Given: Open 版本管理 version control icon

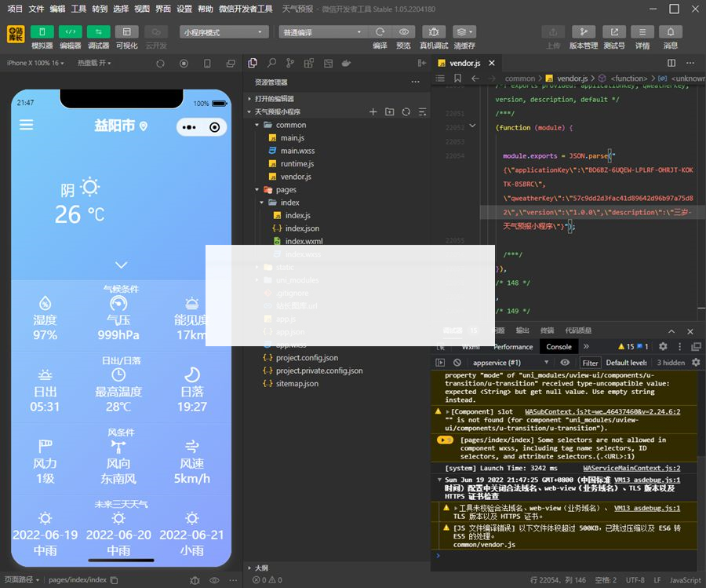Looking at the screenshot, I should click(583, 32).
